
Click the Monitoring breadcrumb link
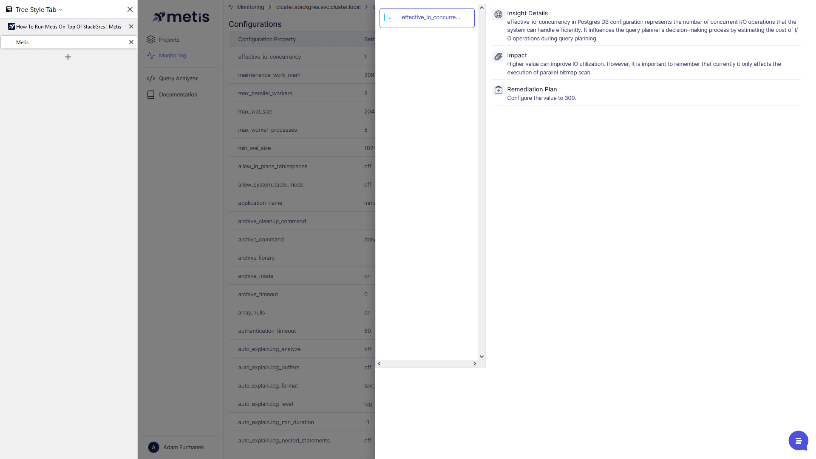[250, 7]
